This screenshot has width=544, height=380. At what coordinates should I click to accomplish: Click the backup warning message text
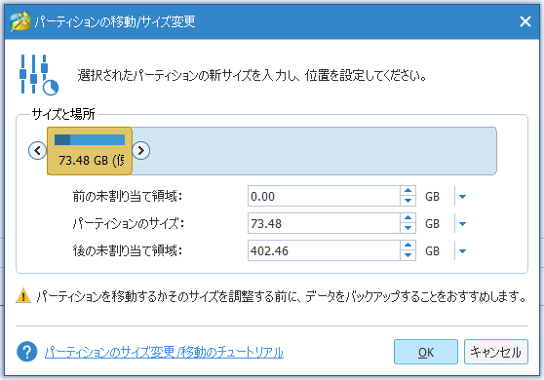[x=282, y=296]
